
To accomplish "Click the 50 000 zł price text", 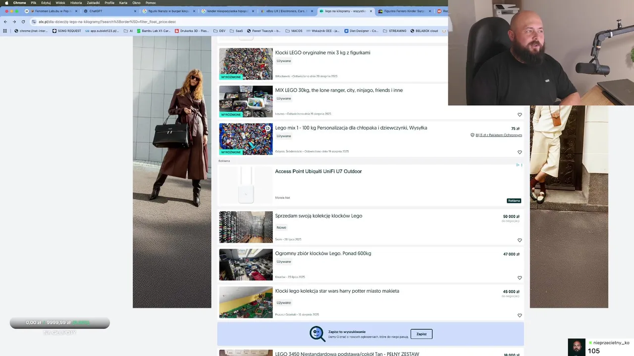I will click(x=511, y=217).
